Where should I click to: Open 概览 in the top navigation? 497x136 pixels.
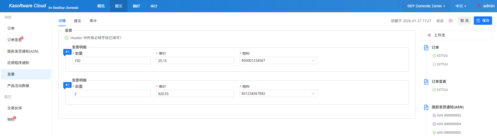pos(101,6)
